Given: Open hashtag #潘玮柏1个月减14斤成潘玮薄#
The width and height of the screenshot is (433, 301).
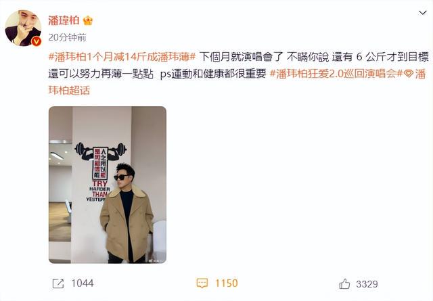Looking at the screenshot, I should tap(122, 57).
